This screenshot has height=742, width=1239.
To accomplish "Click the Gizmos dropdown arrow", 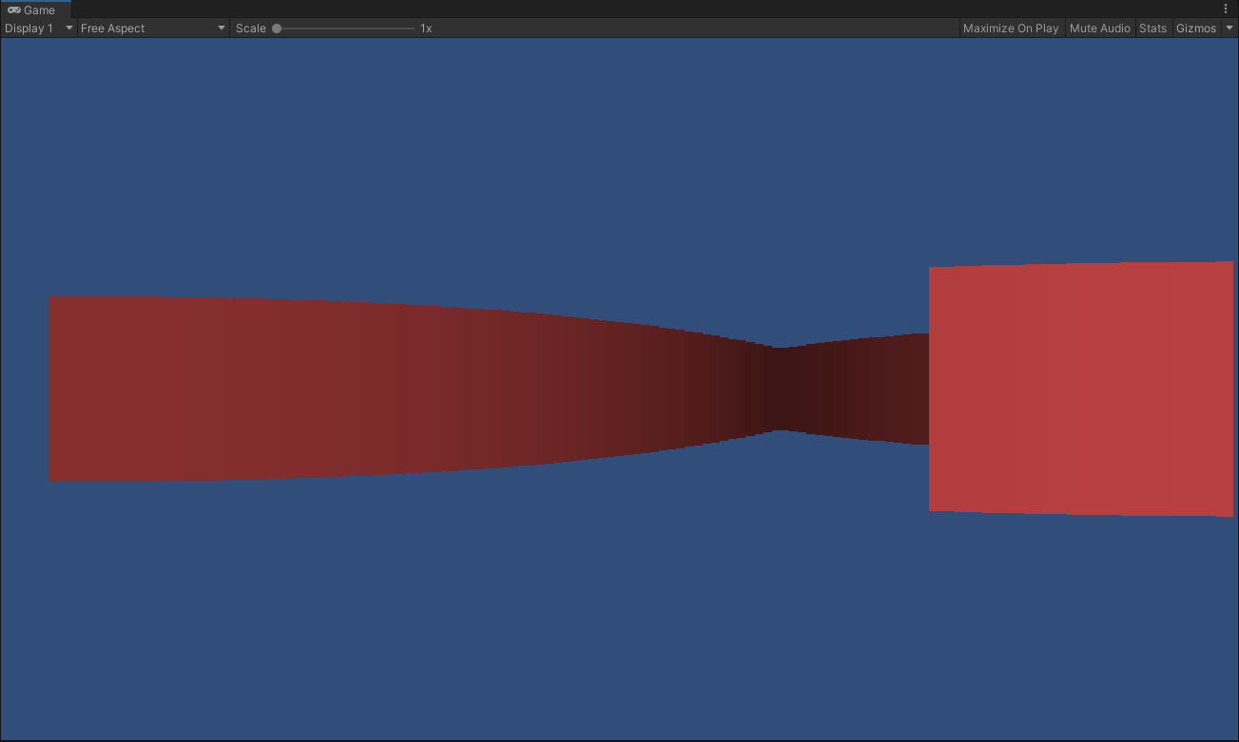I will click(x=1229, y=29).
